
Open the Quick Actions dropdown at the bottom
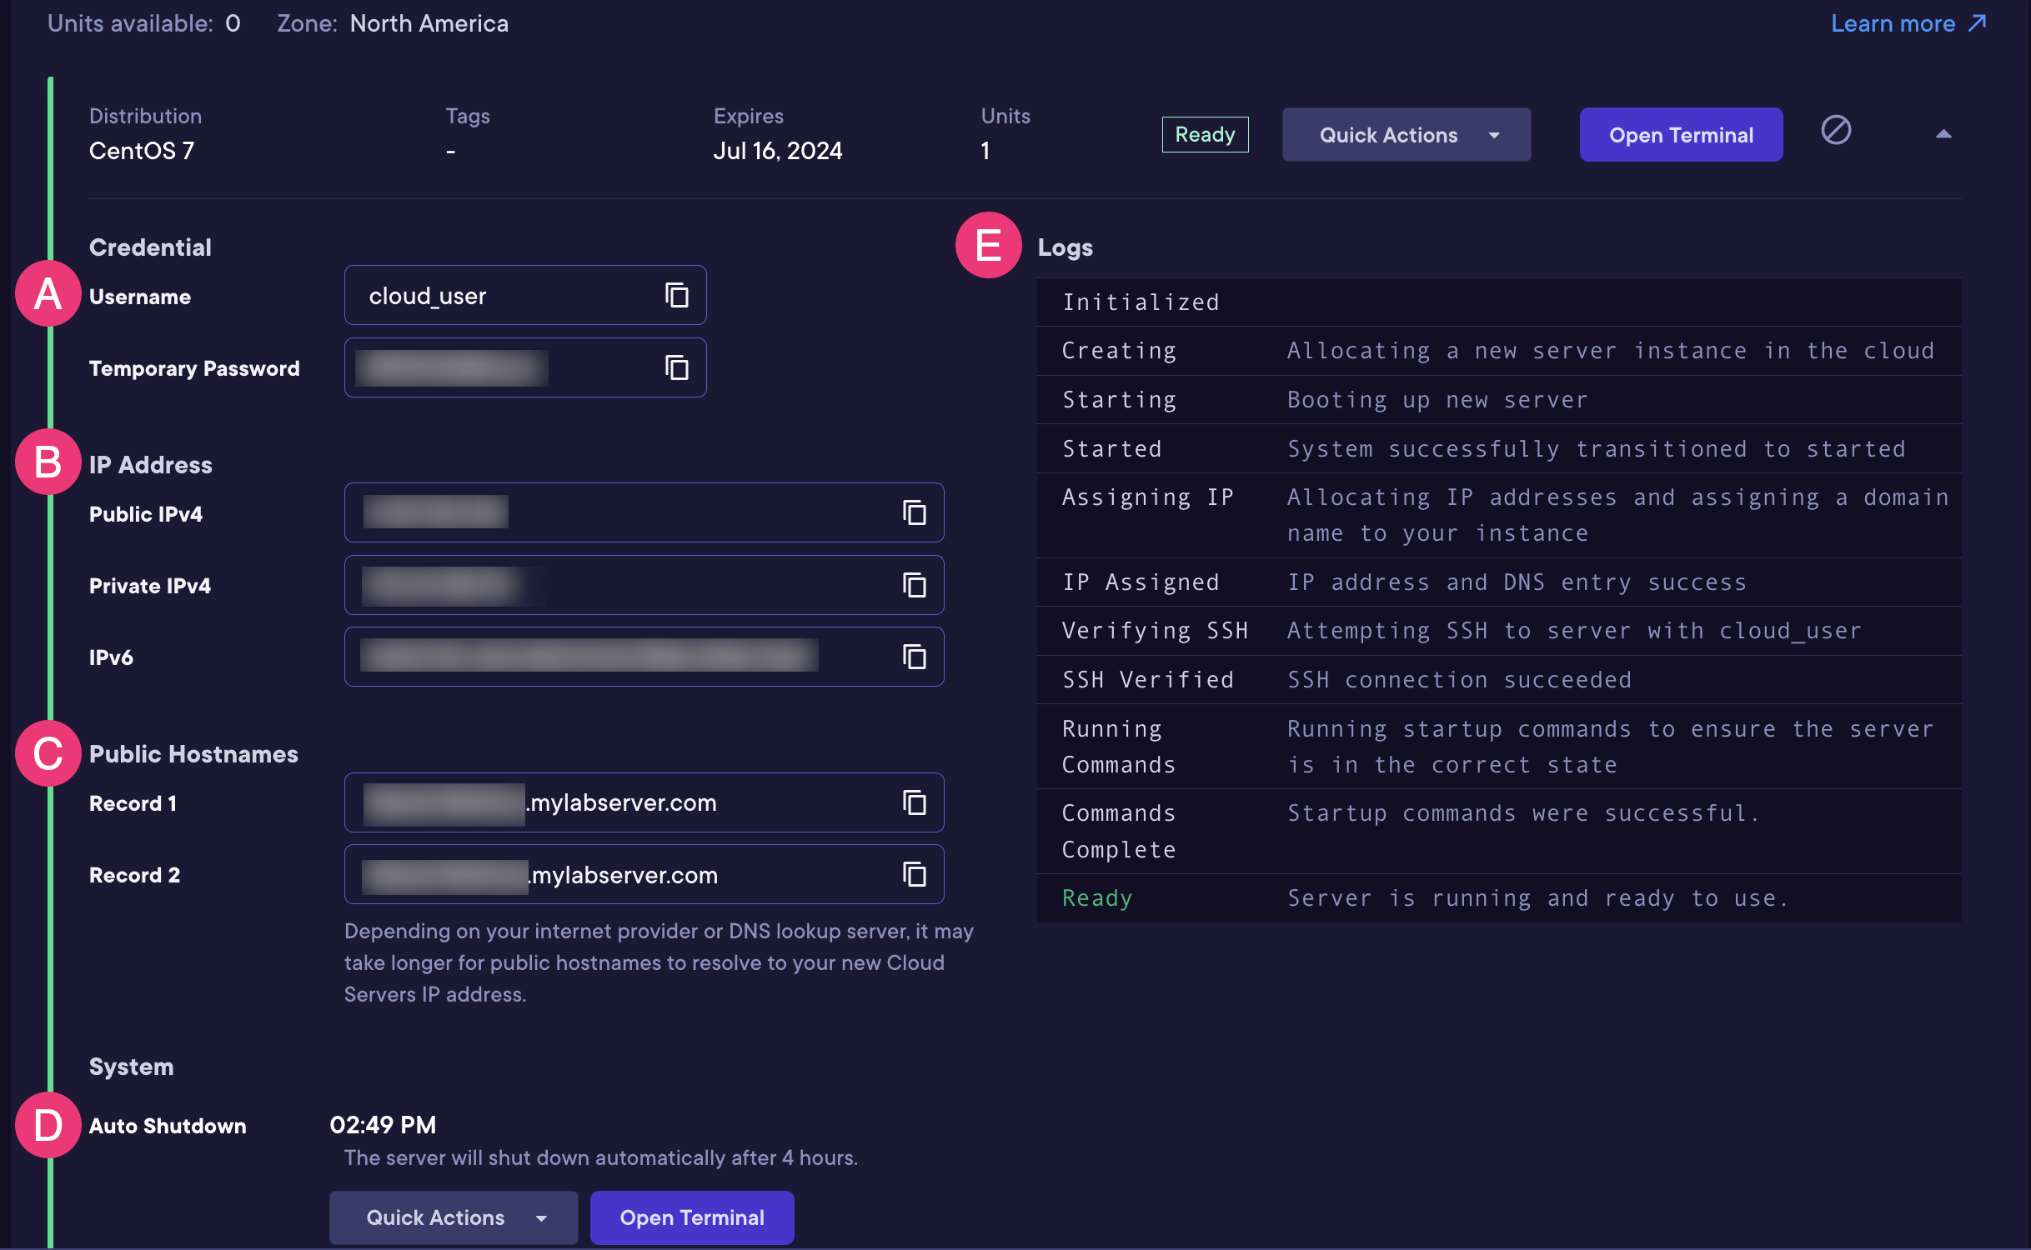(454, 1217)
